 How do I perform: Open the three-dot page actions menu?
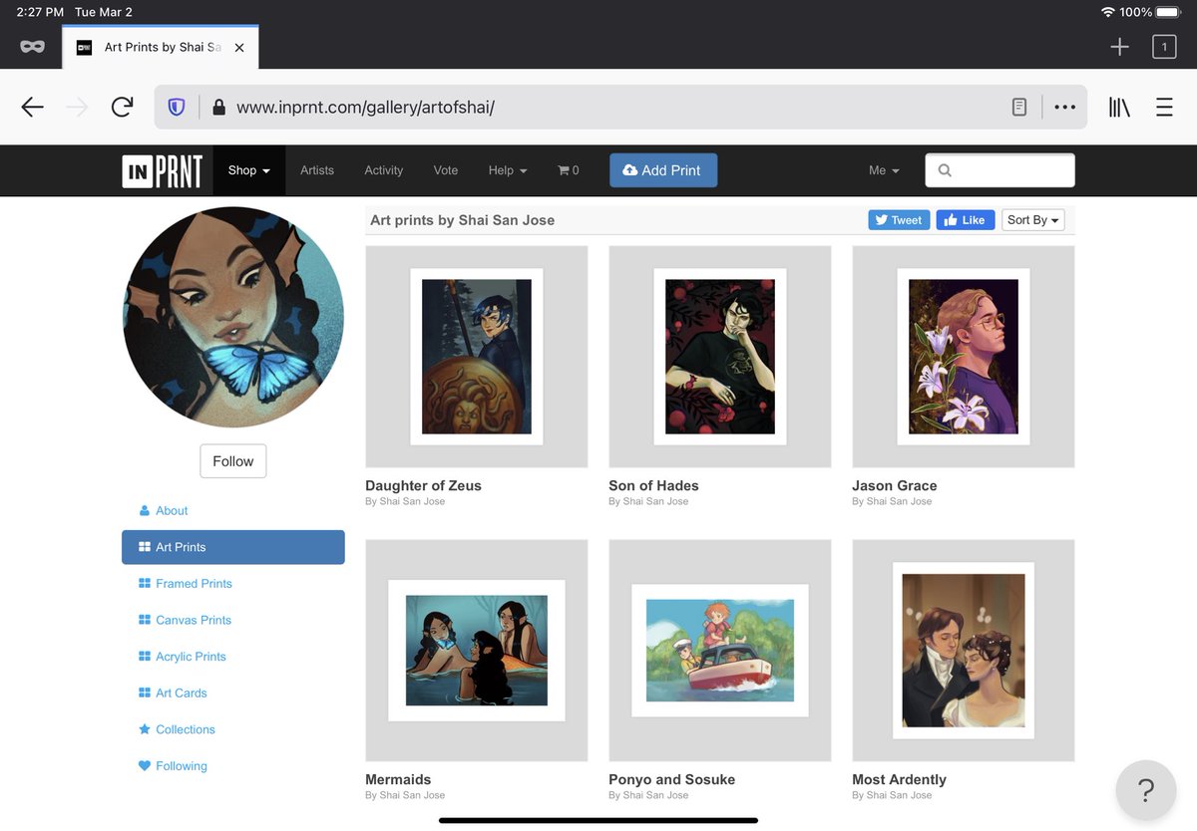pyautogui.click(x=1064, y=107)
